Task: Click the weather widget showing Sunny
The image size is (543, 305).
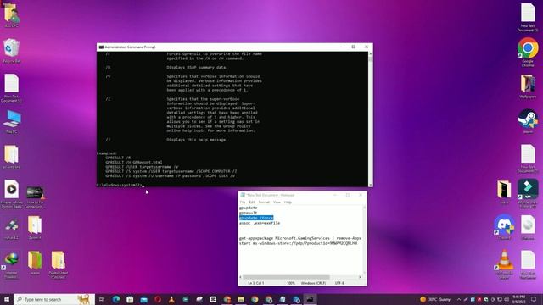Action: 435,299
